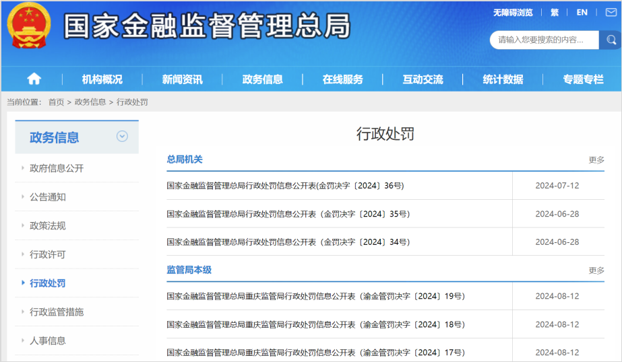
Task: Switch to traditional Chinese 繁
Action: coord(555,13)
